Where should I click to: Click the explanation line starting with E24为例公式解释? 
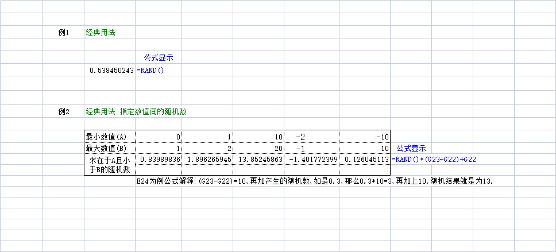315,181
